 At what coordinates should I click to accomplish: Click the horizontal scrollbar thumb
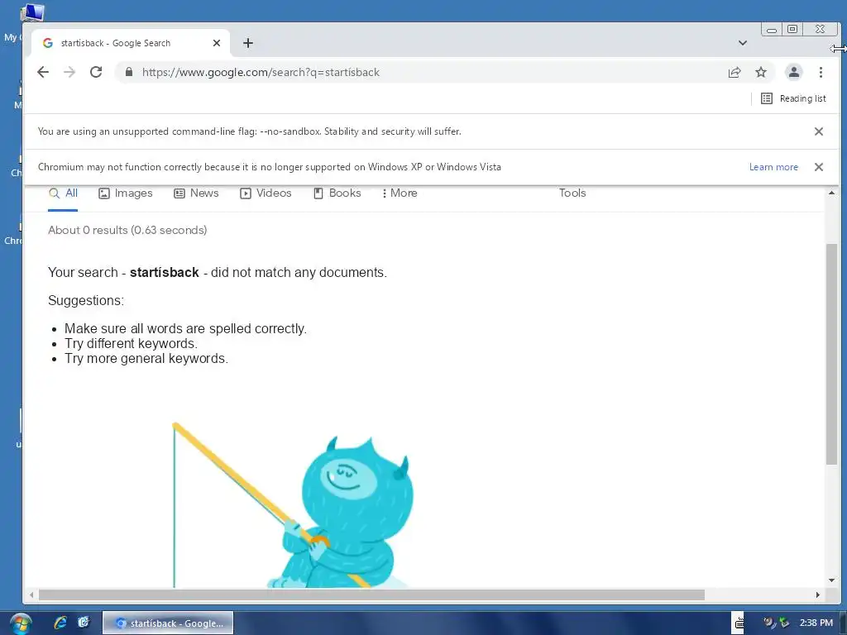coord(371,594)
